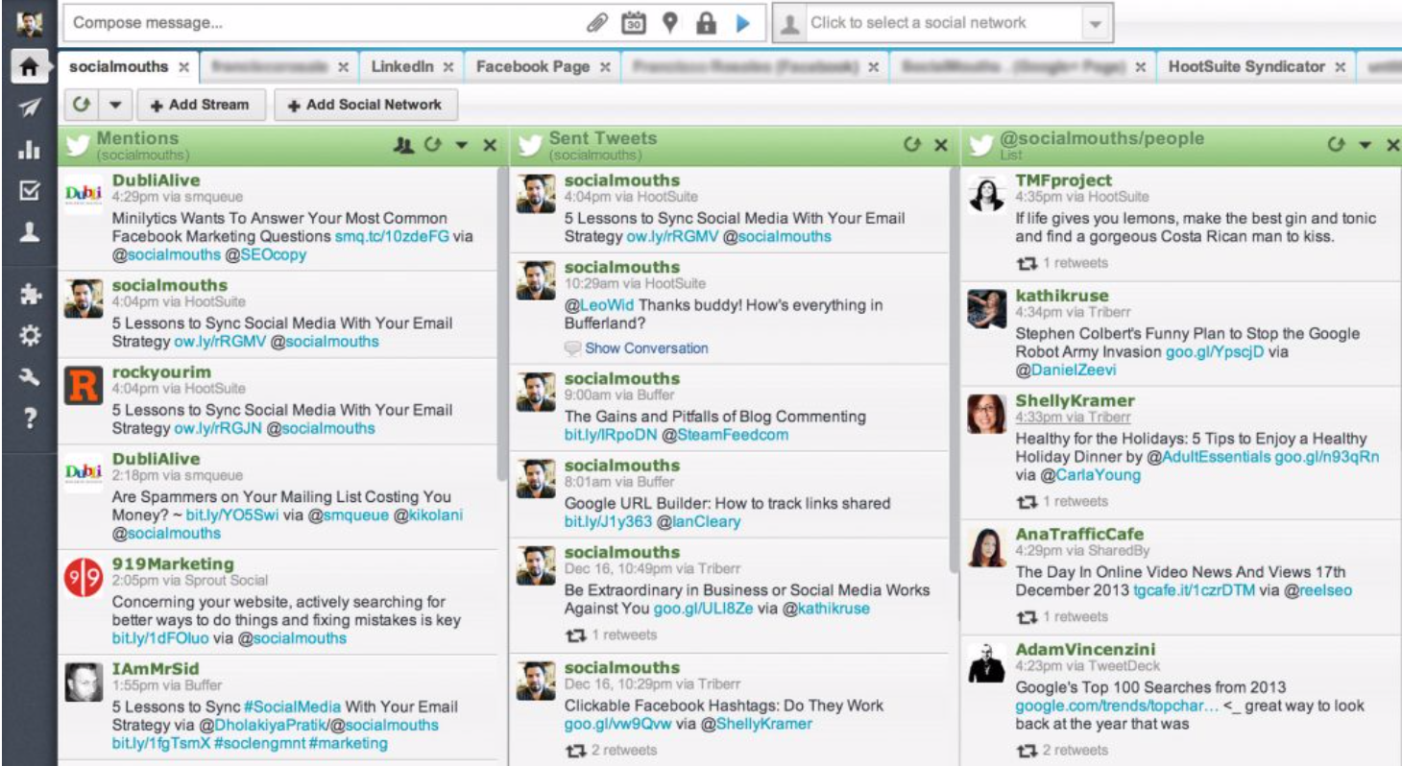Click the Mentions stream people filter icon
This screenshot has height=766, width=1402.
coord(403,145)
